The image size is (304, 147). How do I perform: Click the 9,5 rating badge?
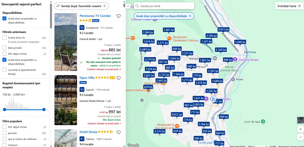pos(82,28)
